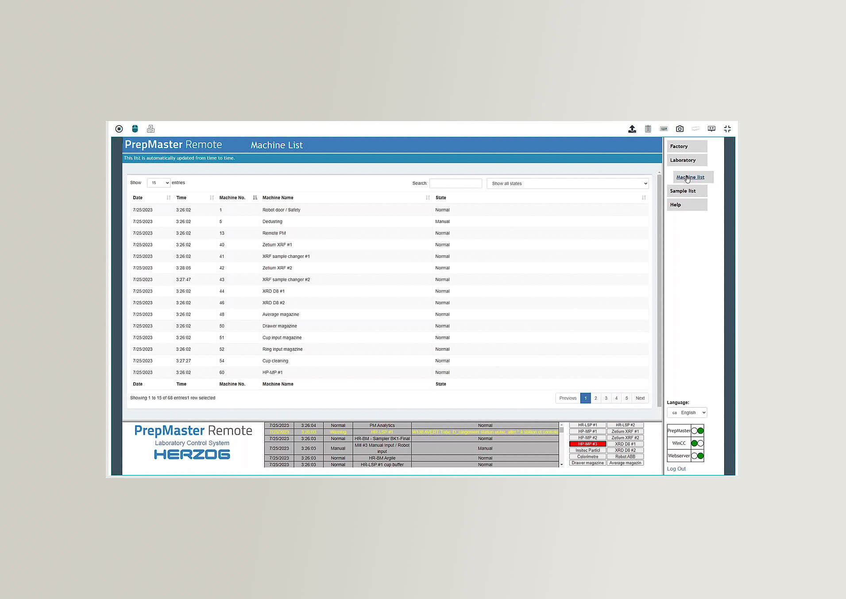Screen dimensions: 846x599
Task: Go to the Next page button
Action: [x=640, y=398]
